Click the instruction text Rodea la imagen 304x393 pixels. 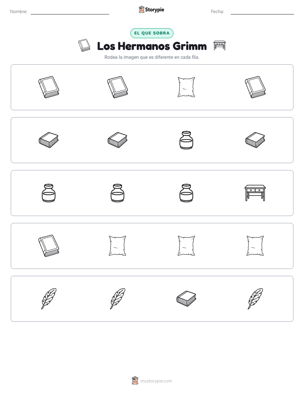tap(152, 57)
